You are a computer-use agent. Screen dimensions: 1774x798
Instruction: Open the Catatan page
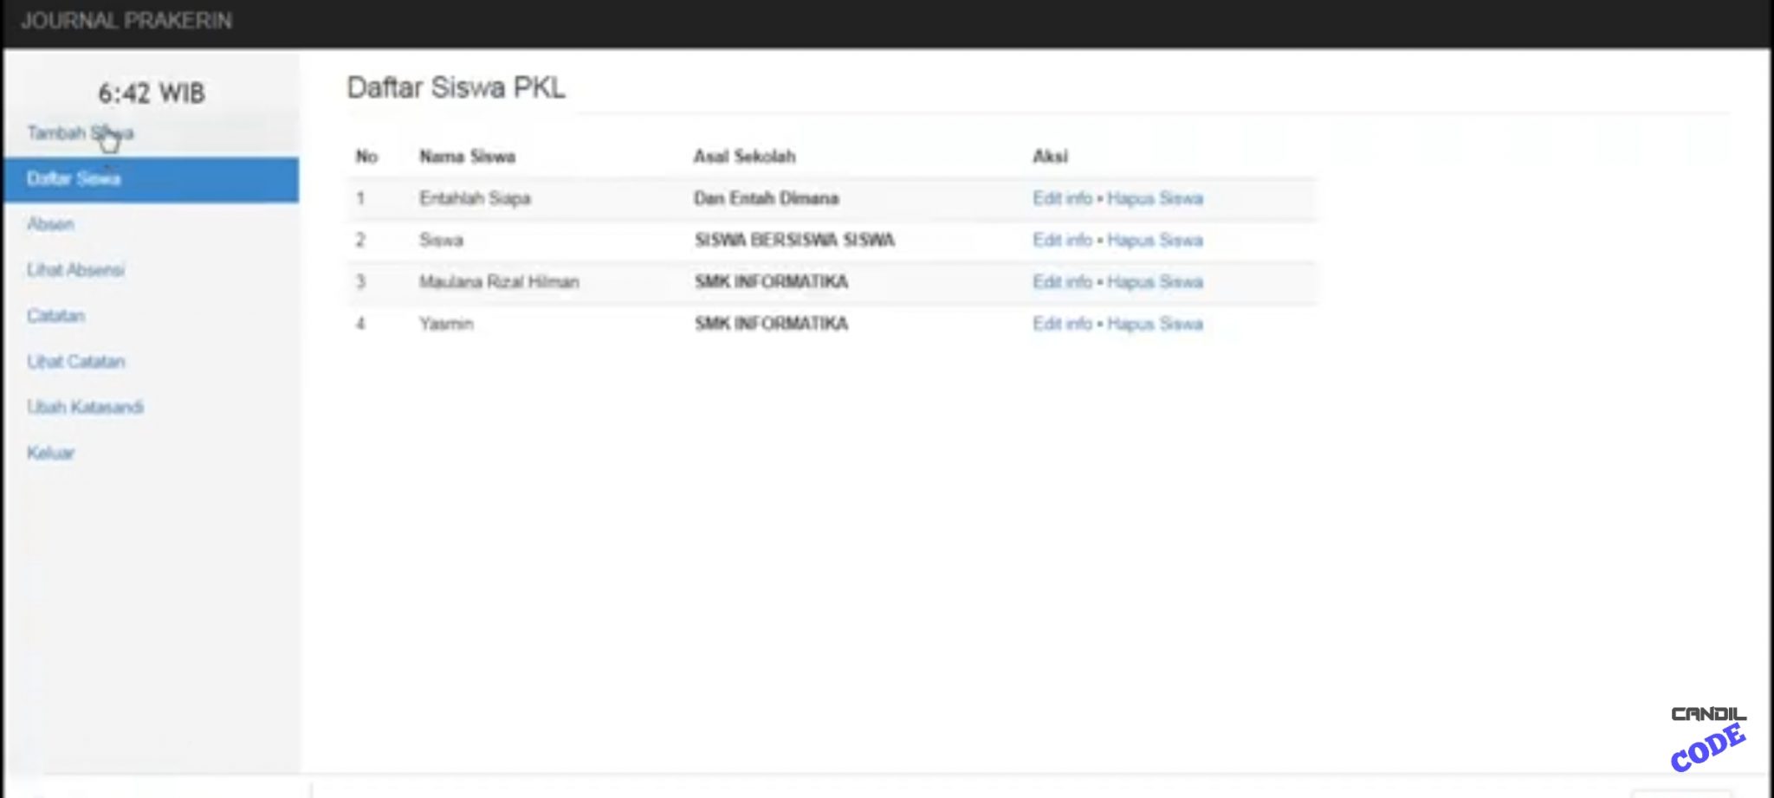pos(55,316)
